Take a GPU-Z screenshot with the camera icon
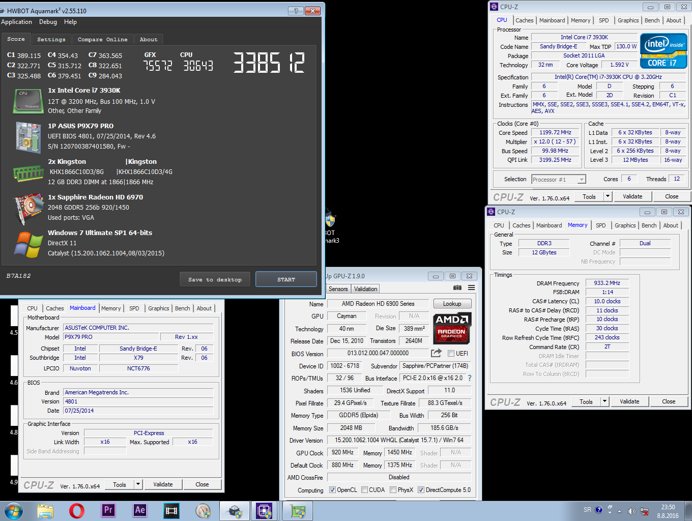This screenshot has width=692, height=521. 457,288
